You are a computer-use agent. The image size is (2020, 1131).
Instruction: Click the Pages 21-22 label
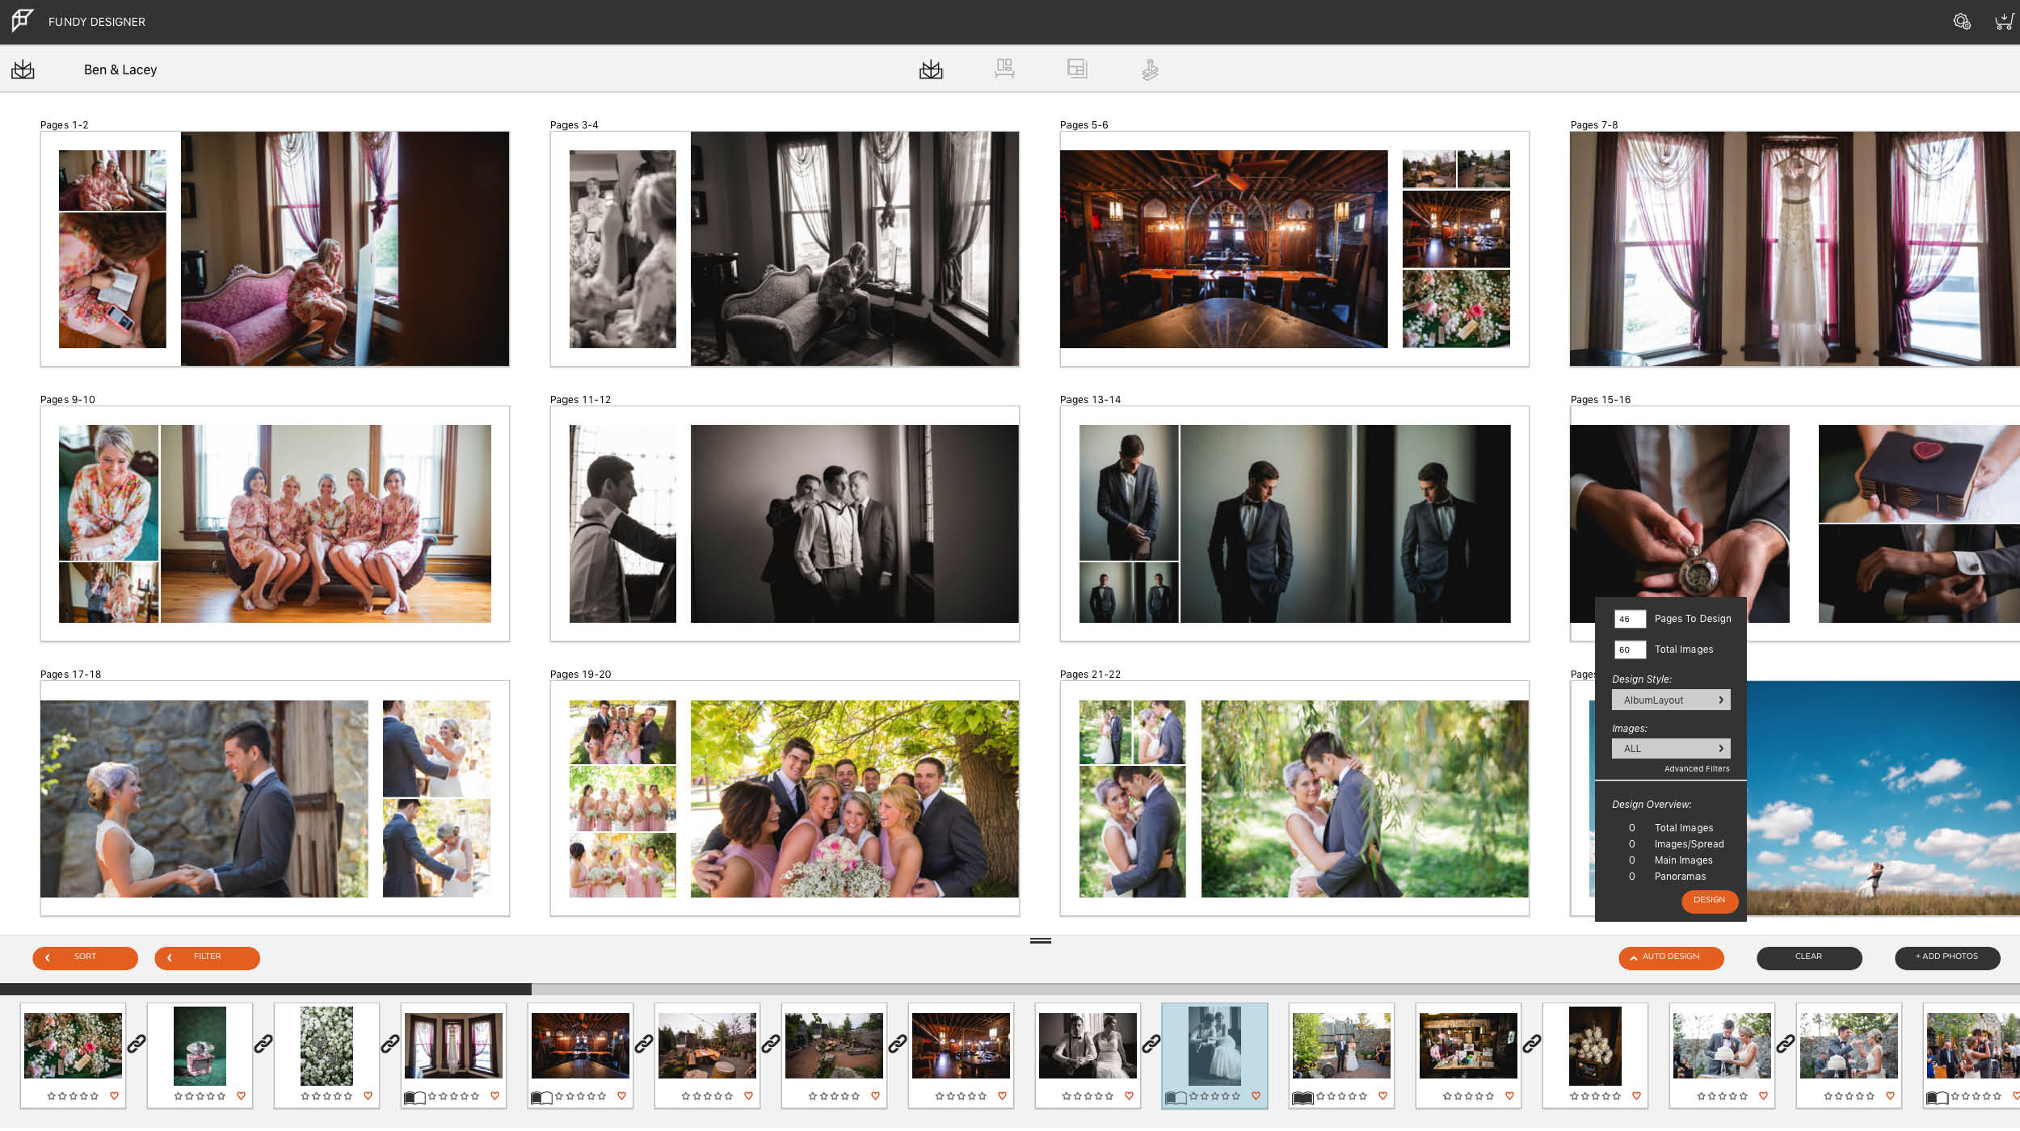click(x=1090, y=675)
